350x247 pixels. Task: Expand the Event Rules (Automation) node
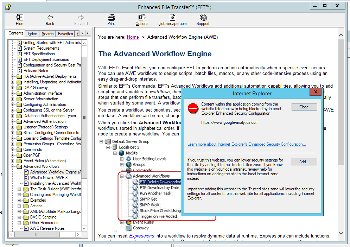pyautogui.click(x=13, y=161)
